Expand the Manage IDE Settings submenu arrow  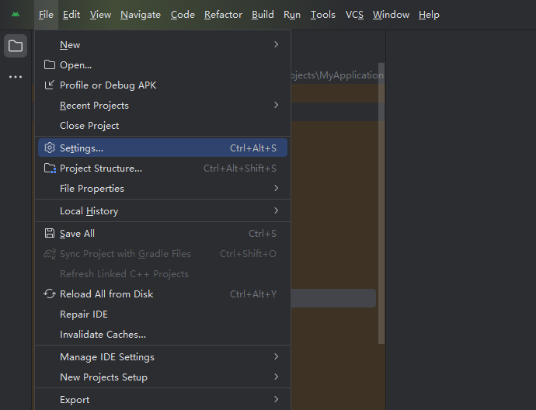click(x=277, y=356)
